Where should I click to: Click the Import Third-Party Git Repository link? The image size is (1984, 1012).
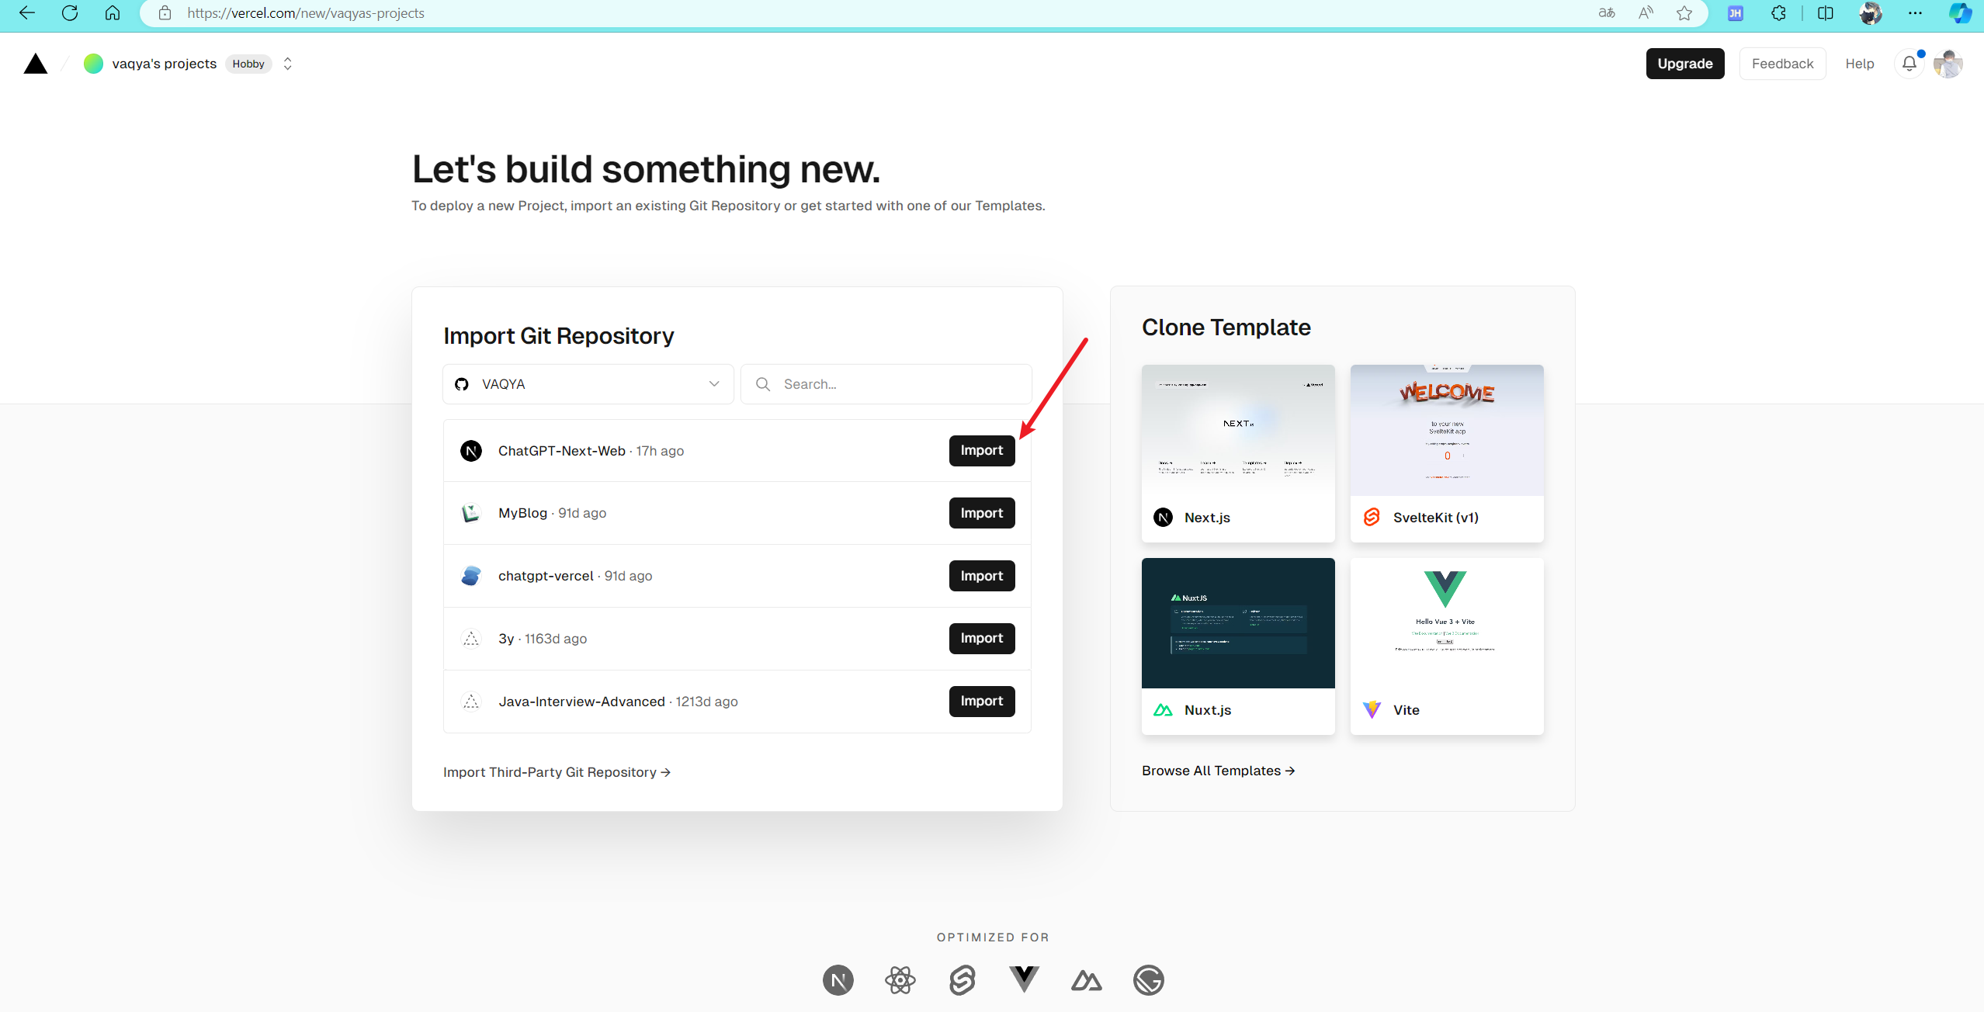click(557, 771)
